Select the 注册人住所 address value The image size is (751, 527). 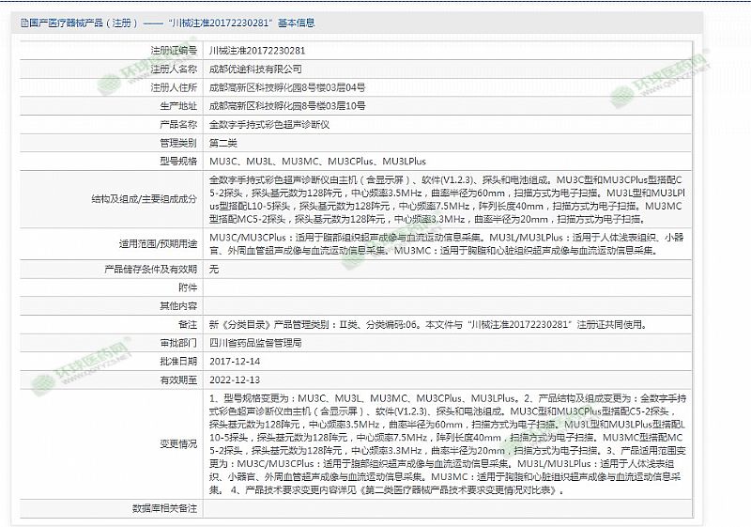tap(286, 87)
